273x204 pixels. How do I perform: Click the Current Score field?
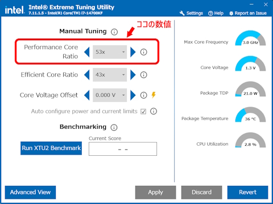coord(123,149)
